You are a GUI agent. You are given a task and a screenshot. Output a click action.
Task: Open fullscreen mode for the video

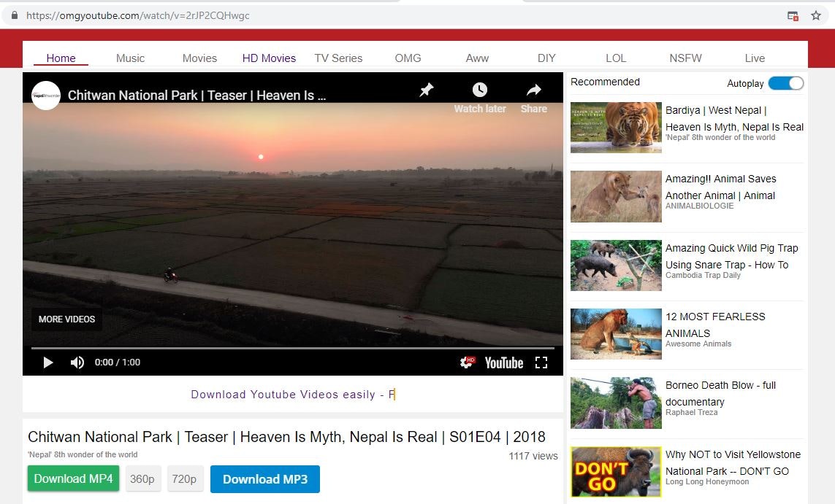click(x=541, y=362)
